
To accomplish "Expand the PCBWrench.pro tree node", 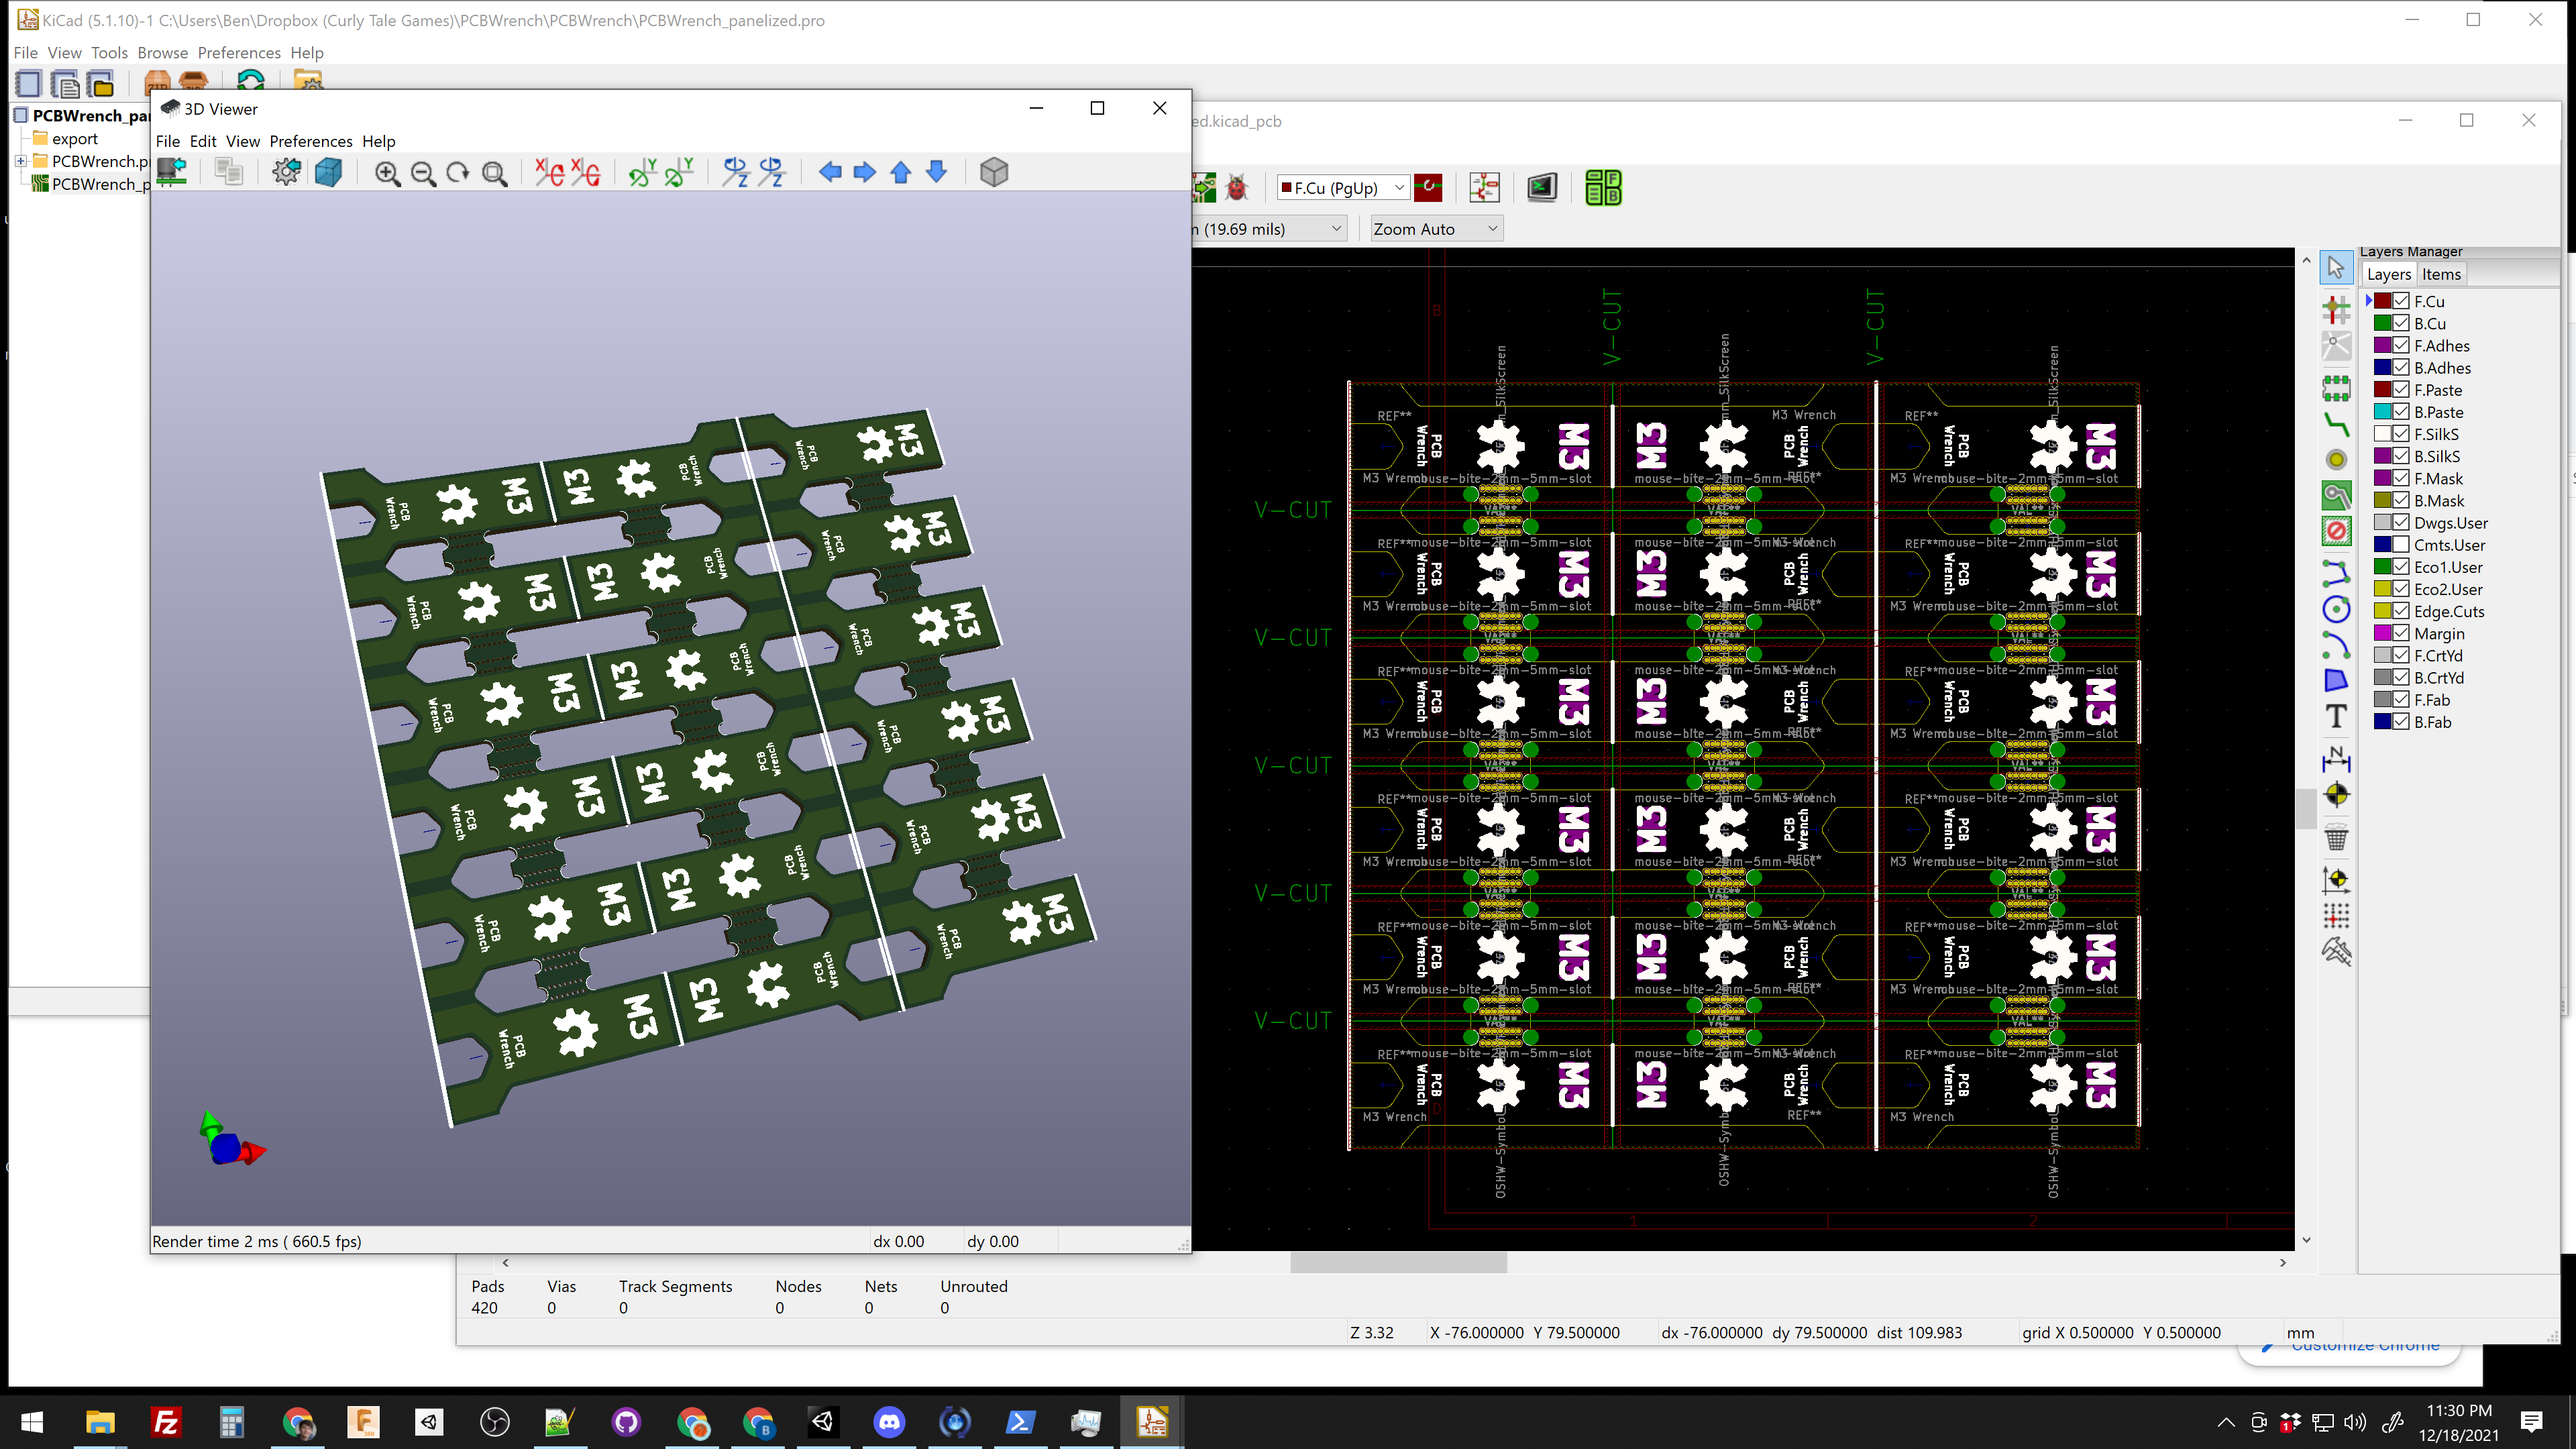I will (20, 161).
